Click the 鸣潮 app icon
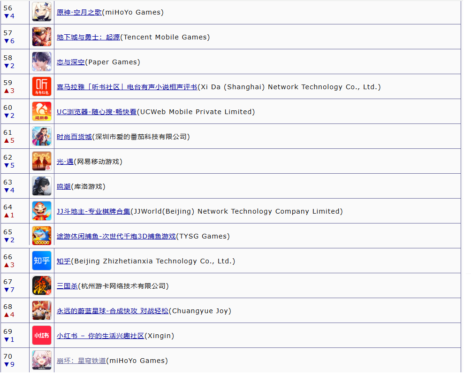 point(42,186)
